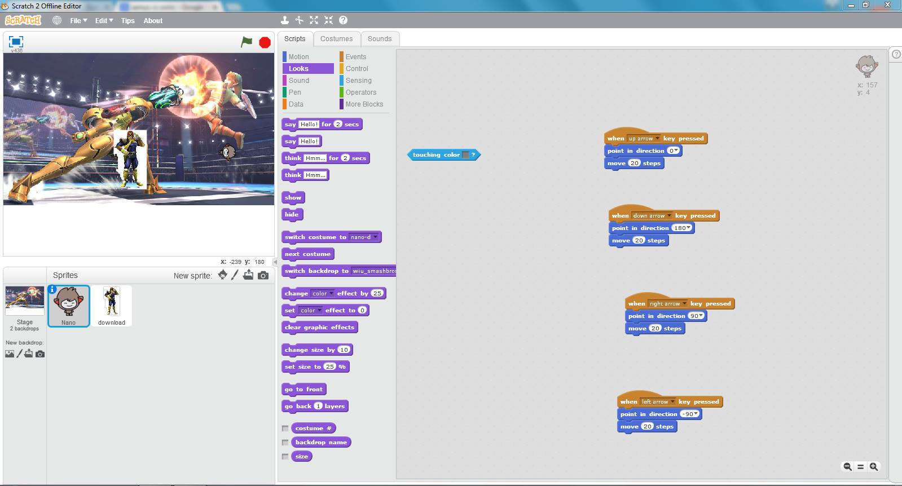This screenshot has height=486, width=902.
Task: Open Nano sprite info button
Action: coord(52,289)
